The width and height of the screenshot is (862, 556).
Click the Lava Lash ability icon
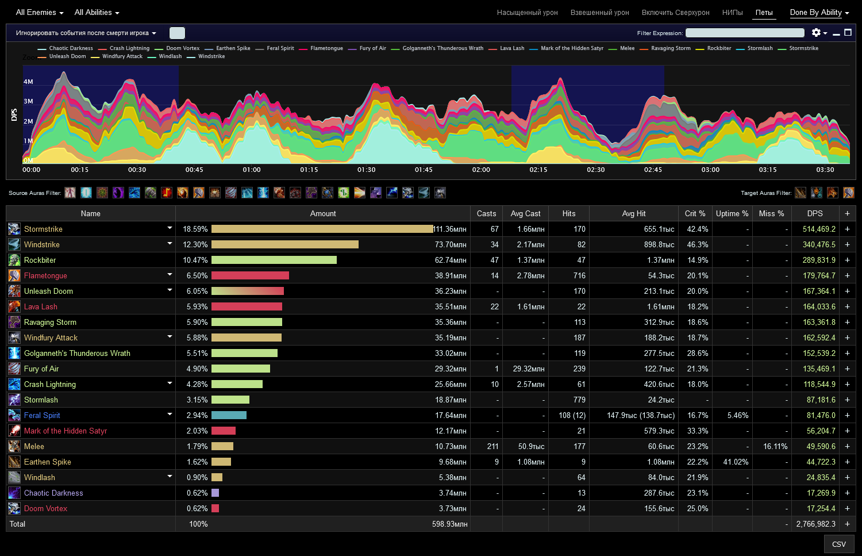[14, 306]
